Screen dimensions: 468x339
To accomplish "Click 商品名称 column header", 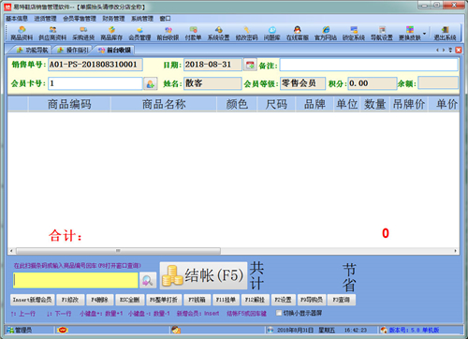I will point(164,104).
